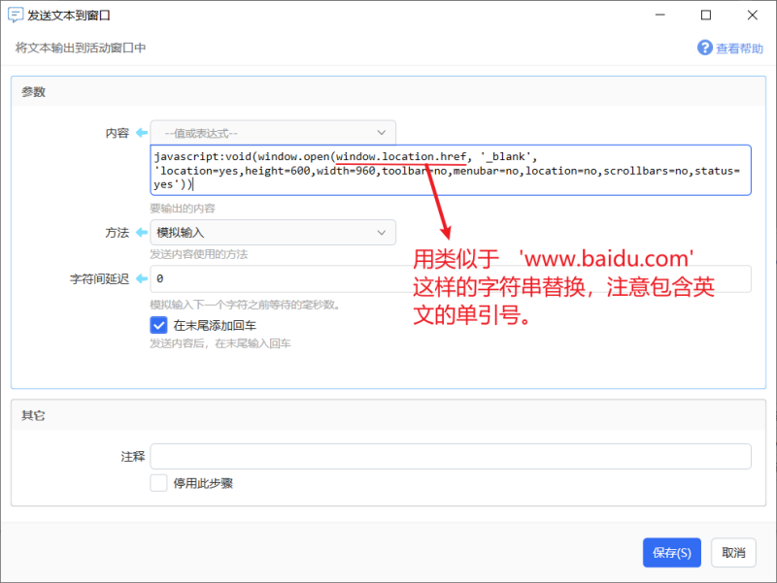Click into the javascript content text box

coord(451,171)
